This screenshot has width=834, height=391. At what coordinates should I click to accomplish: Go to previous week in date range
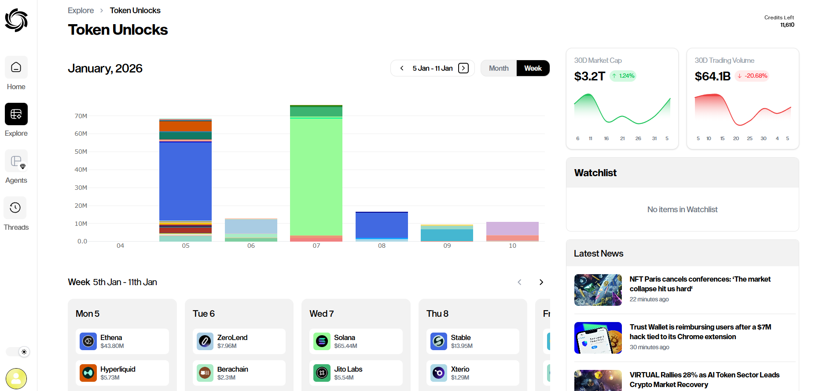coord(402,68)
